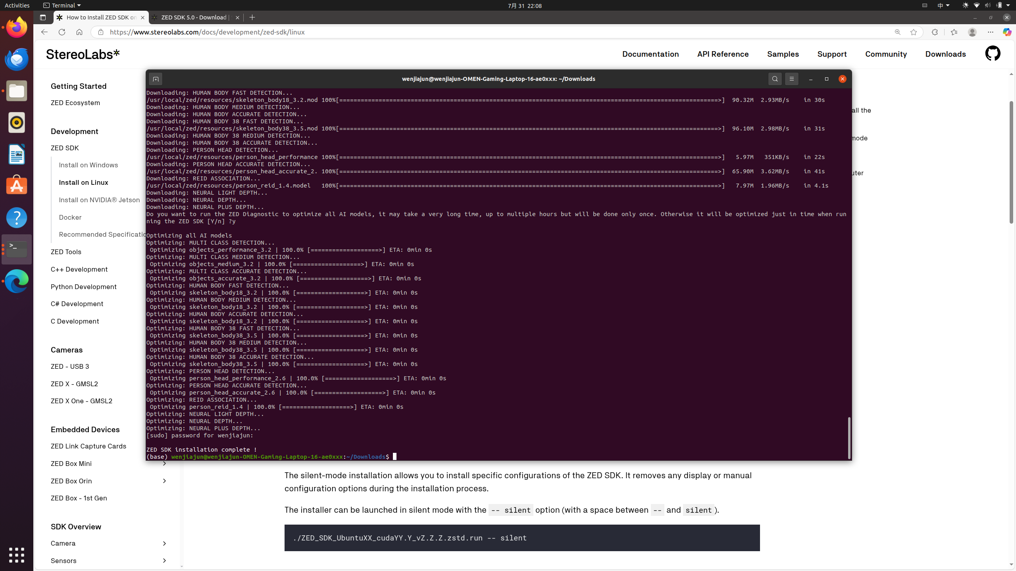The width and height of the screenshot is (1016, 571).
Task: Open ZED Ecosystem sidebar link
Action: coord(75,103)
